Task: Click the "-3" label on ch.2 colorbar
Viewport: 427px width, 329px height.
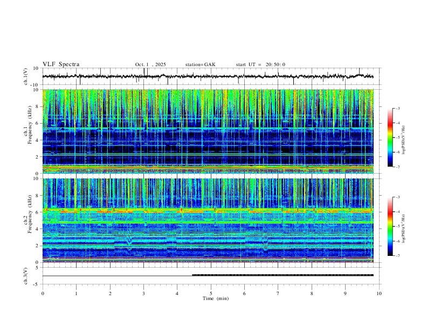Action: point(397,197)
